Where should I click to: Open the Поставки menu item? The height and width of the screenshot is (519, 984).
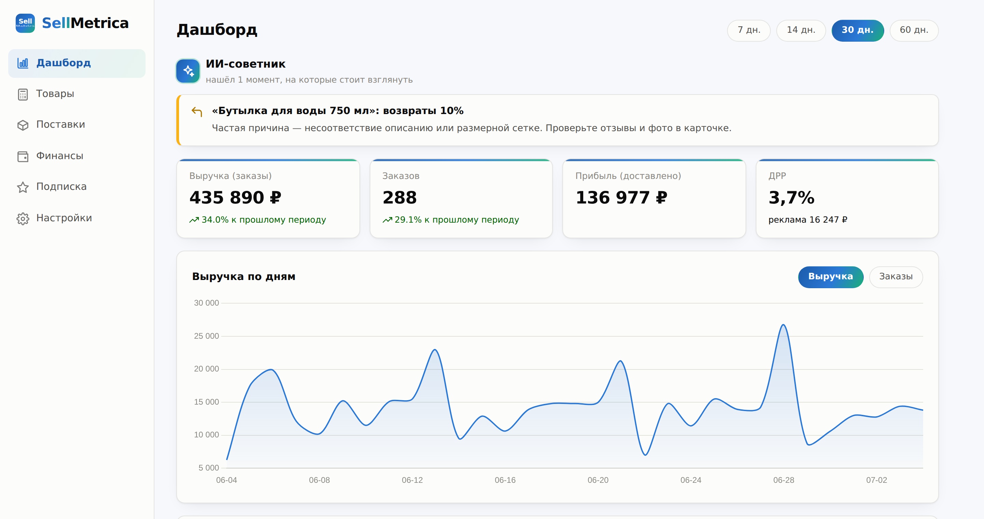coord(77,125)
